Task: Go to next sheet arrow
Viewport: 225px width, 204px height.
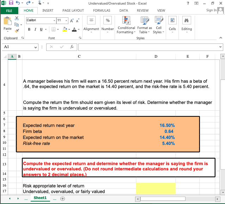Action: (x=18, y=199)
